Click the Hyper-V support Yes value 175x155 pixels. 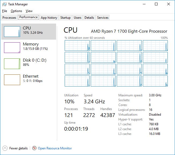coord(151,119)
